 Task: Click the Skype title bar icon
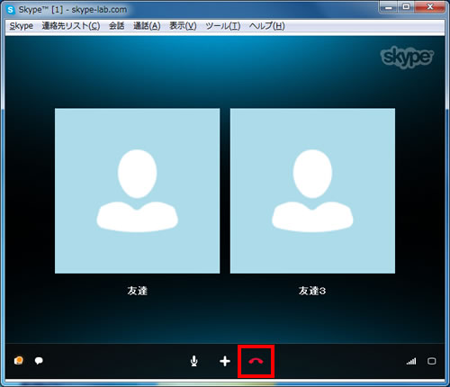(11, 10)
